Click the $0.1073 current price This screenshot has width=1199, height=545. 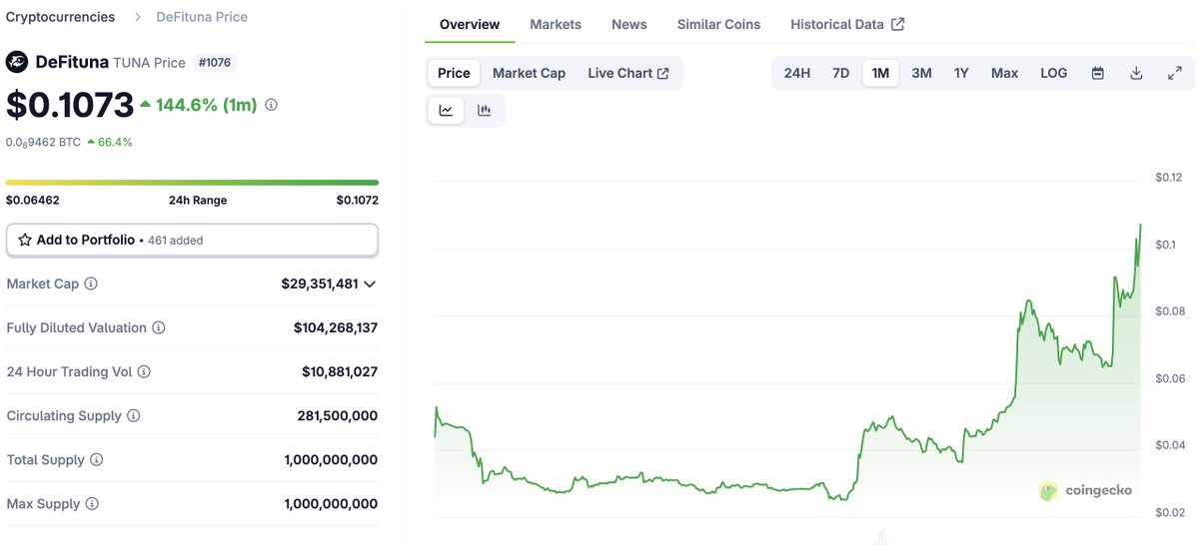70,105
